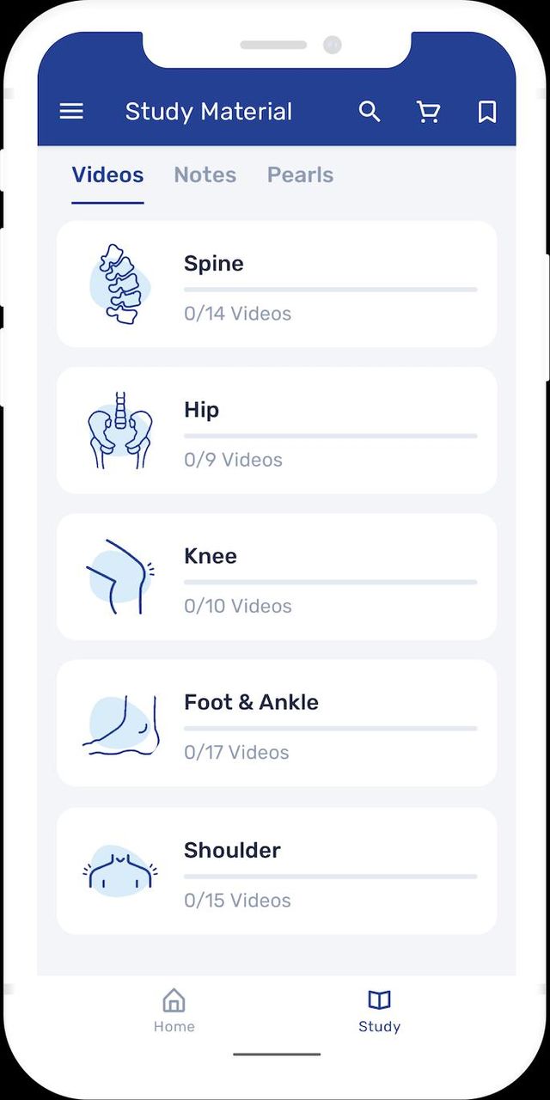Image resolution: width=550 pixels, height=1100 pixels.
Task: Tap the Home icon in bottom navigation
Action: (x=174, y=999)
